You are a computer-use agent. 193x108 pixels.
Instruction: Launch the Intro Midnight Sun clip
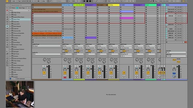coord(33,9)
